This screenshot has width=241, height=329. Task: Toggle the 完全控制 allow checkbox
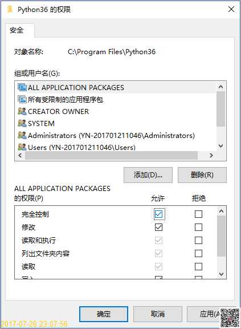click(158, 214)
